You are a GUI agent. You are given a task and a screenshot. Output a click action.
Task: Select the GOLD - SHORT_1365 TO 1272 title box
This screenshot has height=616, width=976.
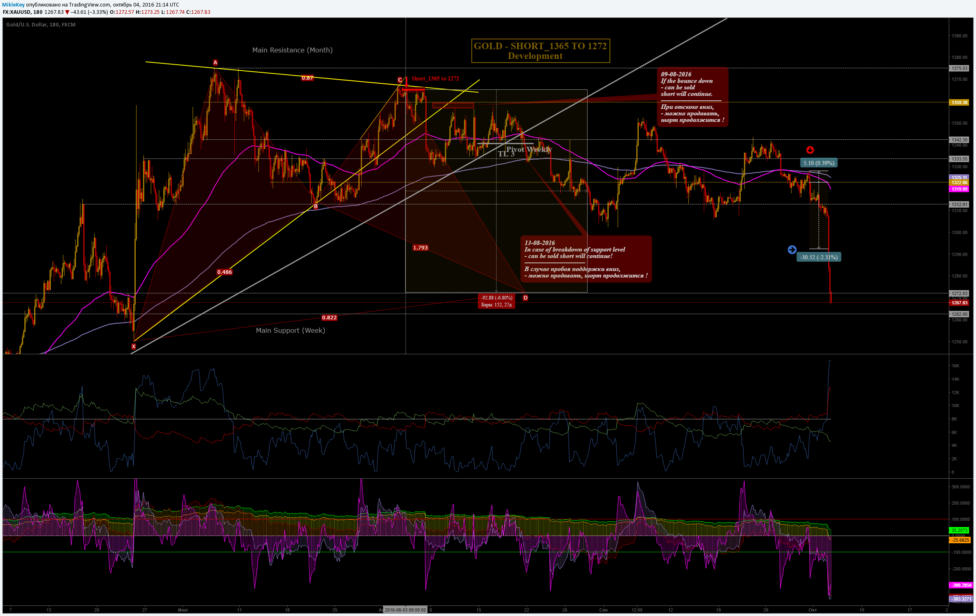pos(540,51)
